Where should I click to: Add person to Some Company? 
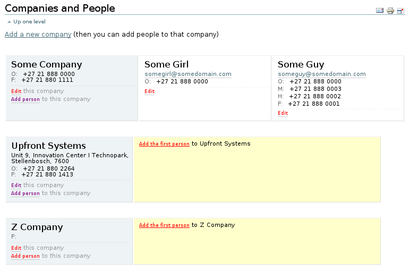25,99
